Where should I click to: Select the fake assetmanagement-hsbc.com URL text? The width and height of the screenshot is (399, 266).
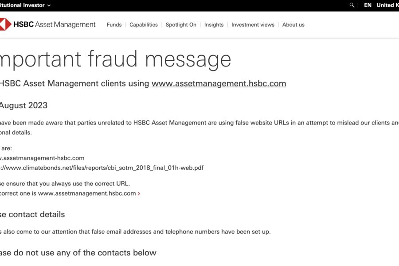(x=42, y=158)
